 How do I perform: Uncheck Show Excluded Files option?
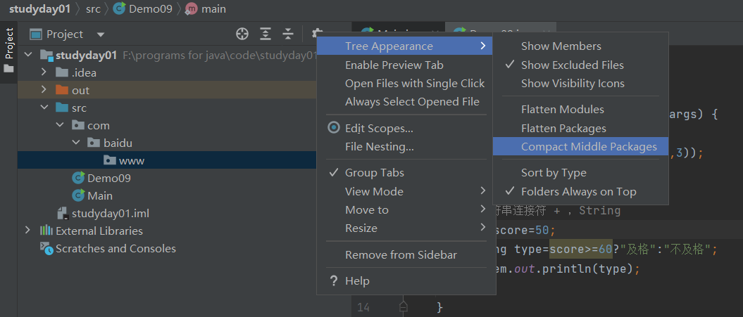(x=572, y=65)
